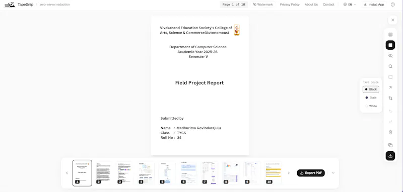
Task: Click the TapeSnip brand name
Action: click(26, 5)
